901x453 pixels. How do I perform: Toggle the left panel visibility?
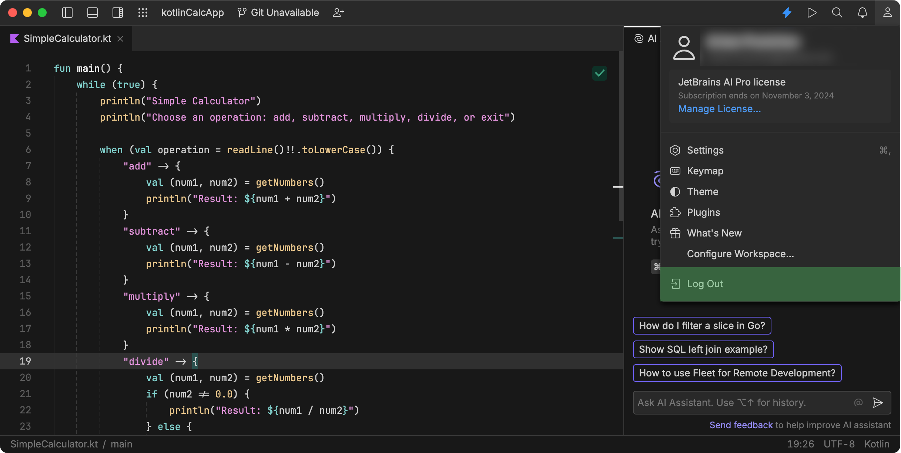(x=67, y=12)
